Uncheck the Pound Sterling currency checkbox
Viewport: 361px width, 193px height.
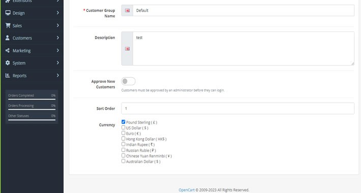(x=124, y=122)
